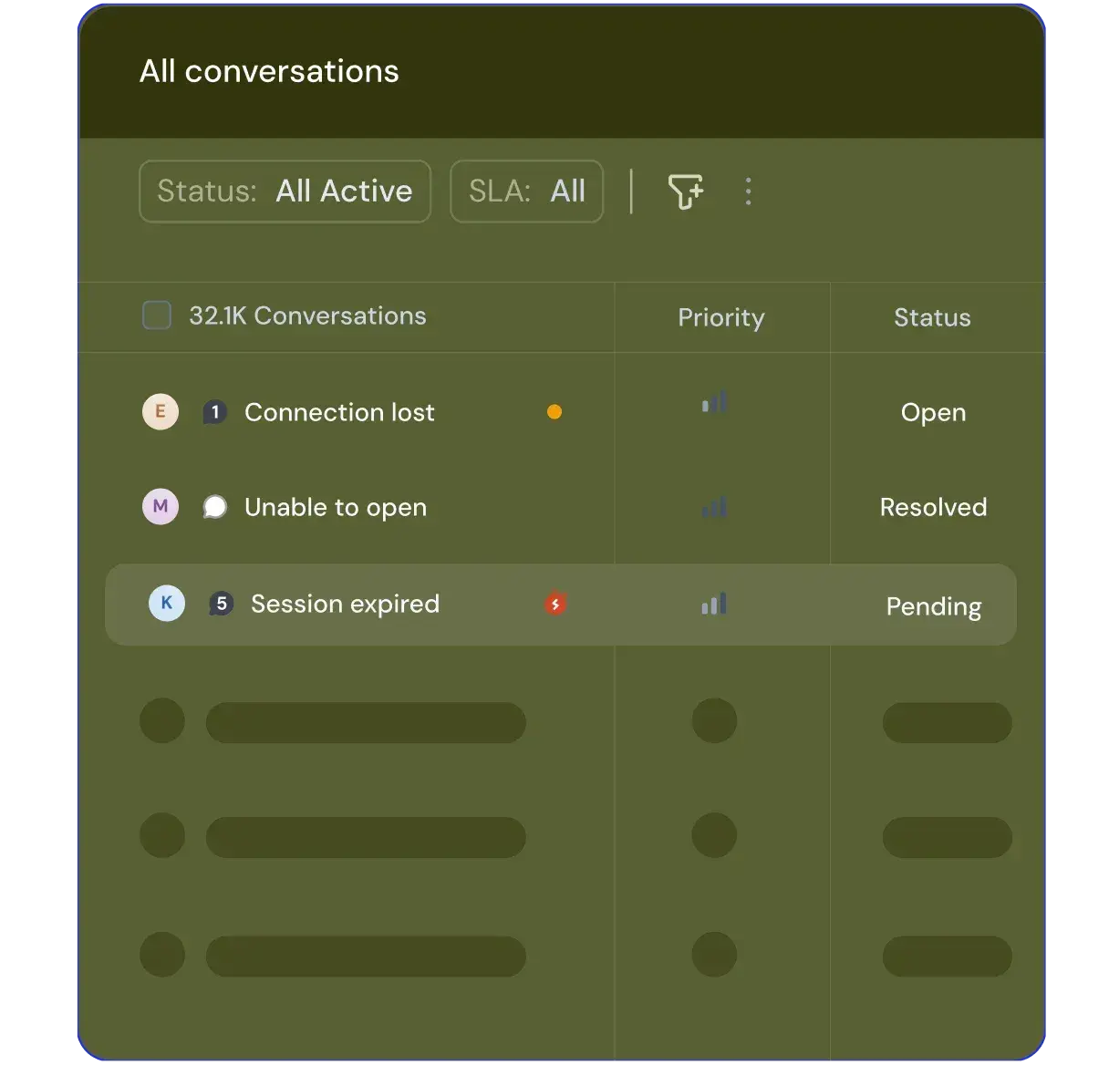Tick the select-all conversations checkbox
This screenshot has width=1109, height=1065.
[x=157, y=316]
